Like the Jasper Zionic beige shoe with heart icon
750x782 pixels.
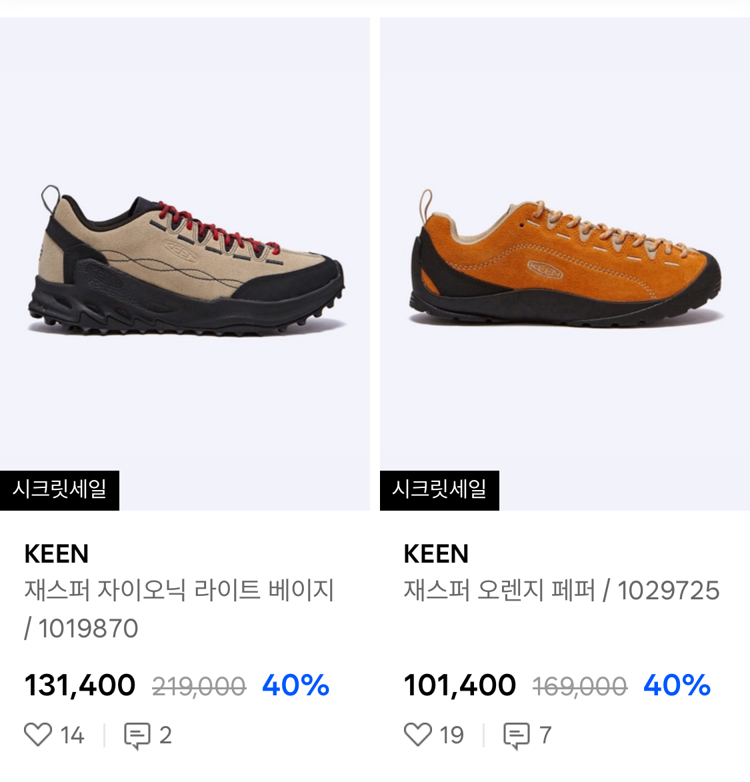[38, 735]
